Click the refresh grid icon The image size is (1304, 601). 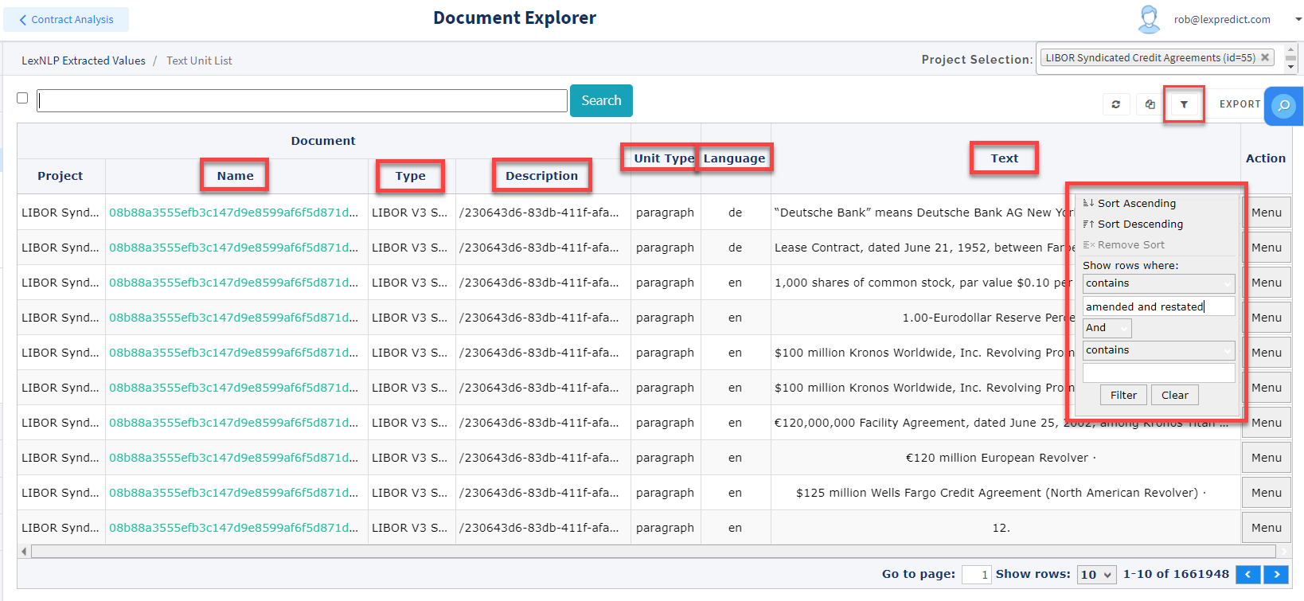[1116, 104]
